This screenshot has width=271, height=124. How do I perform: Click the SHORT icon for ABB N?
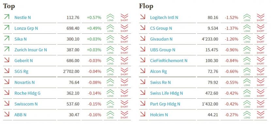pos(124,115)
